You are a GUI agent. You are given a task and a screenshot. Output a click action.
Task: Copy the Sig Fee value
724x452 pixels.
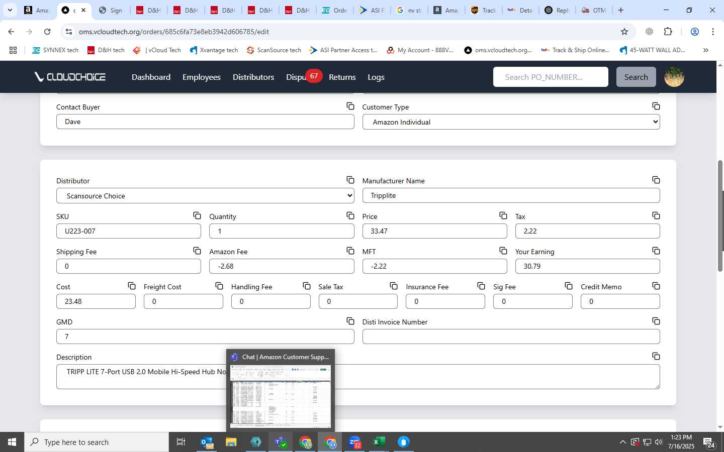point(569,286)
